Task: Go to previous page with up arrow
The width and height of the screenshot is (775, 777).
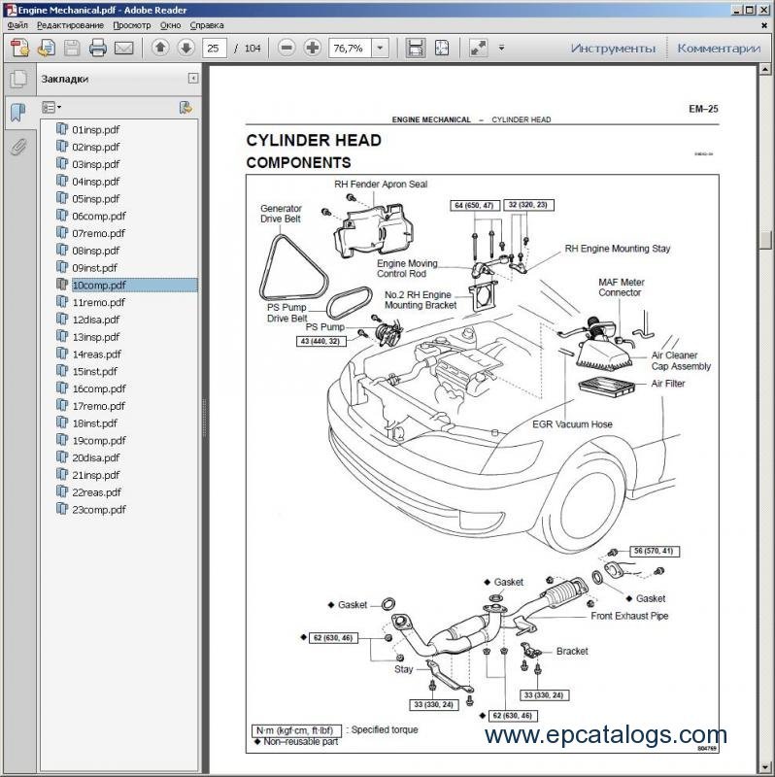Action: 160,48
